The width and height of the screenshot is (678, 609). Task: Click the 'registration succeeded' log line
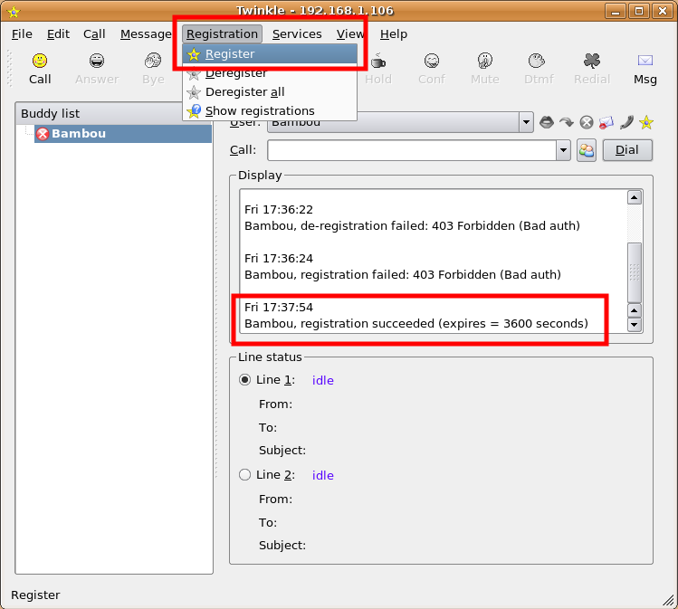pos(416,324)
